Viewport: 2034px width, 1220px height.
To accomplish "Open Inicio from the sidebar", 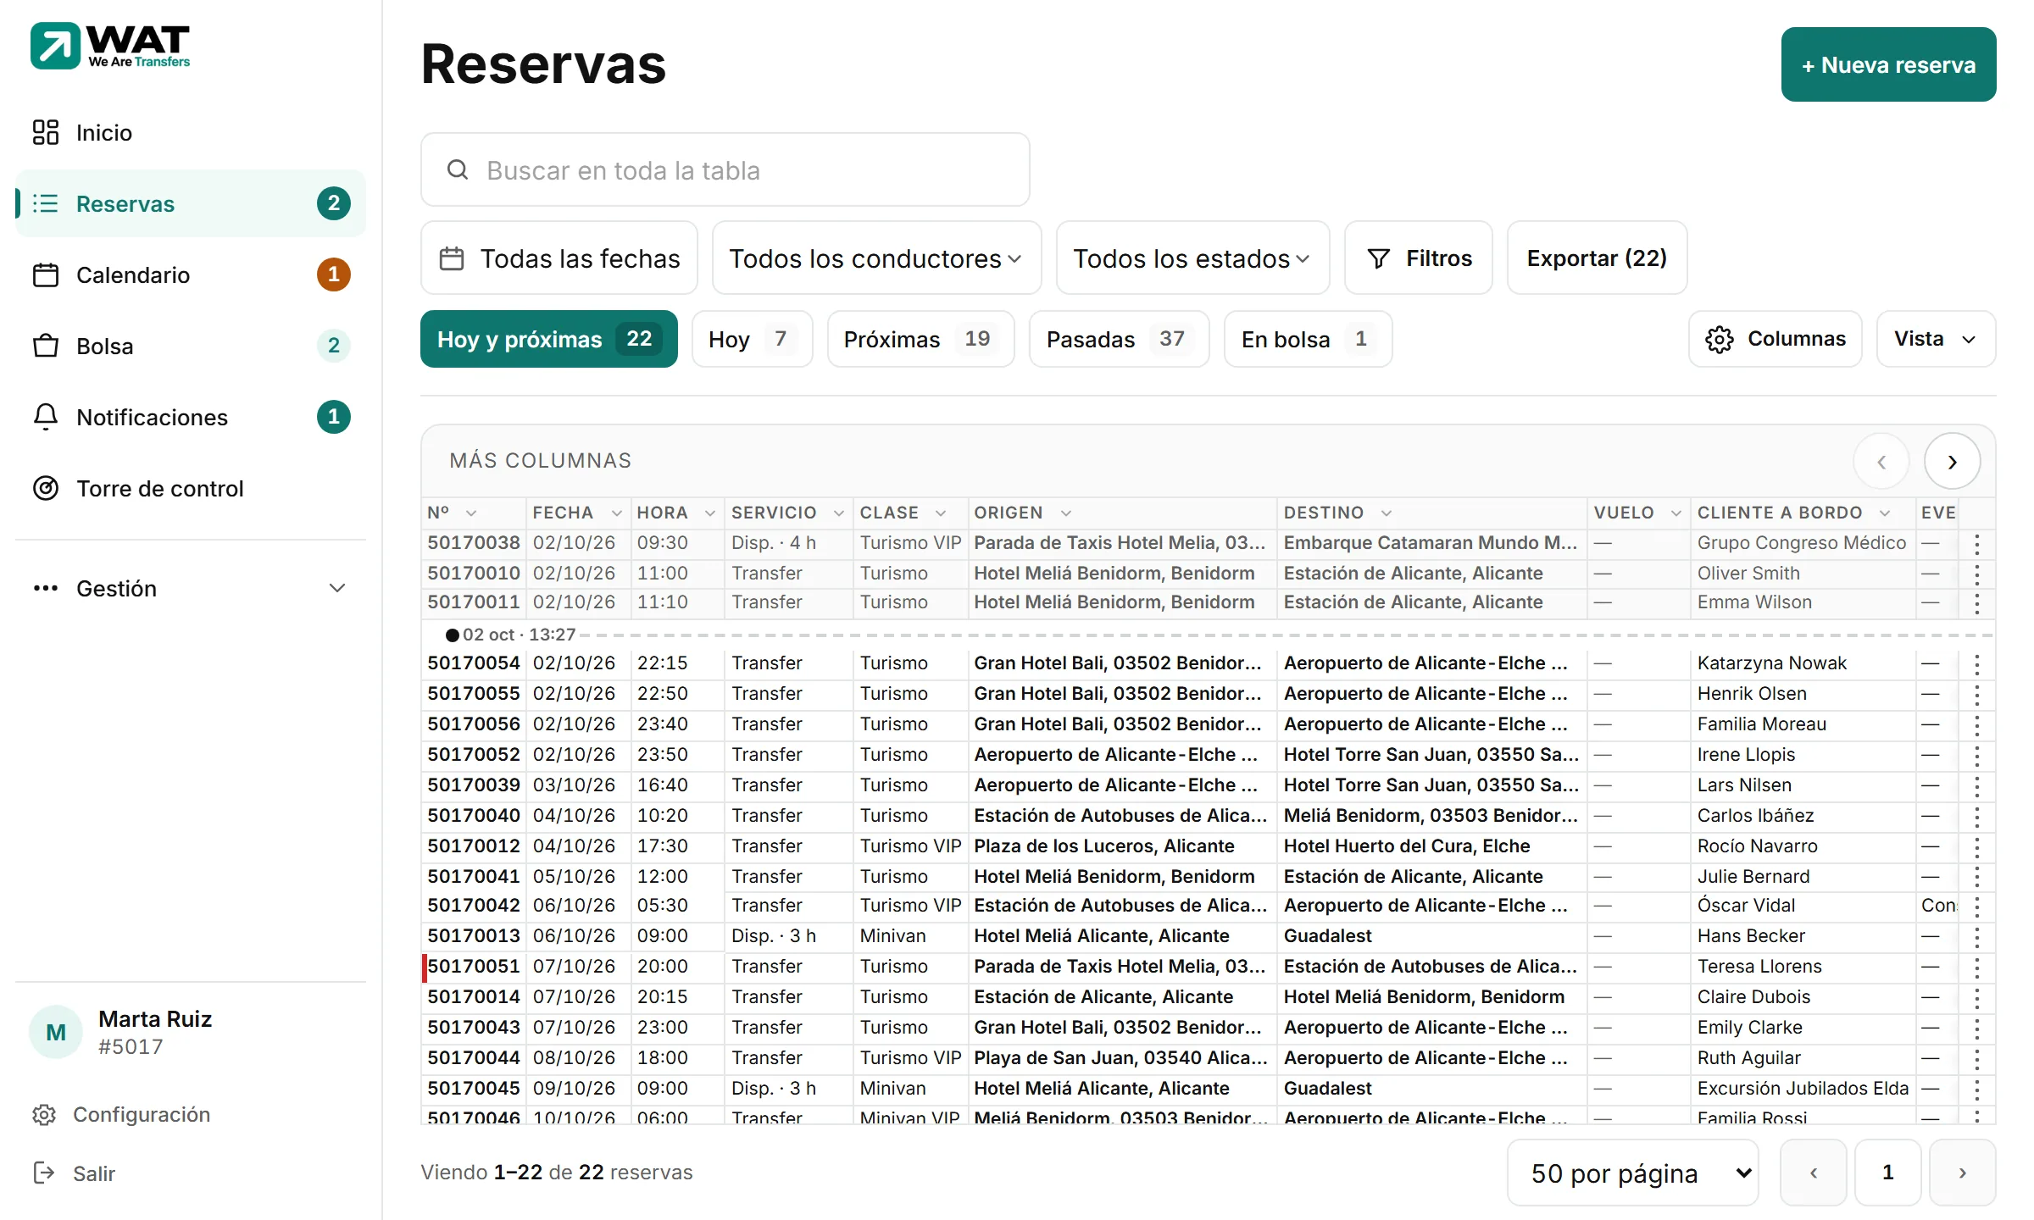I will click(191, 133).
